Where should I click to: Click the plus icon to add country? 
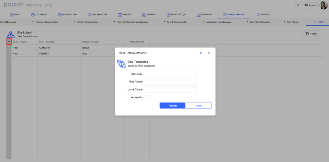point(9,42)
